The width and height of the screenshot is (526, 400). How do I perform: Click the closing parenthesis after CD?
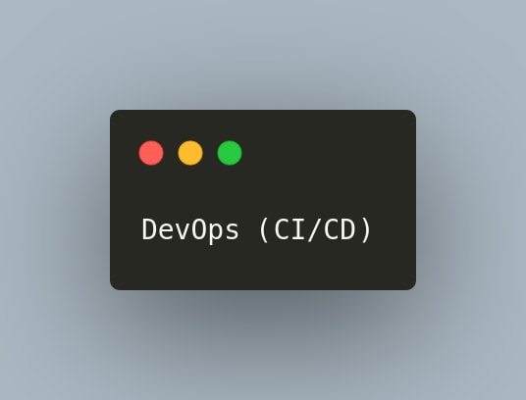(366, 229)
